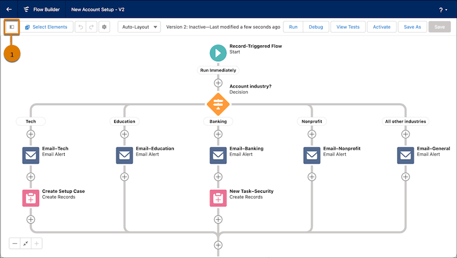Click Select Elements button

point(46,27)
